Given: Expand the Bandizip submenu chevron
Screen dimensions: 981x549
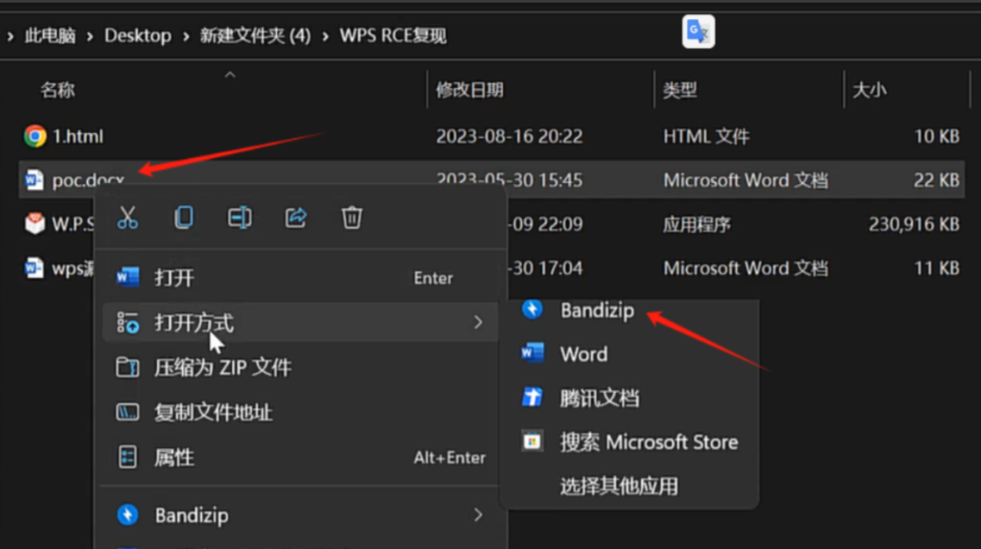Looking at the screenshot, I should [478, 515].
